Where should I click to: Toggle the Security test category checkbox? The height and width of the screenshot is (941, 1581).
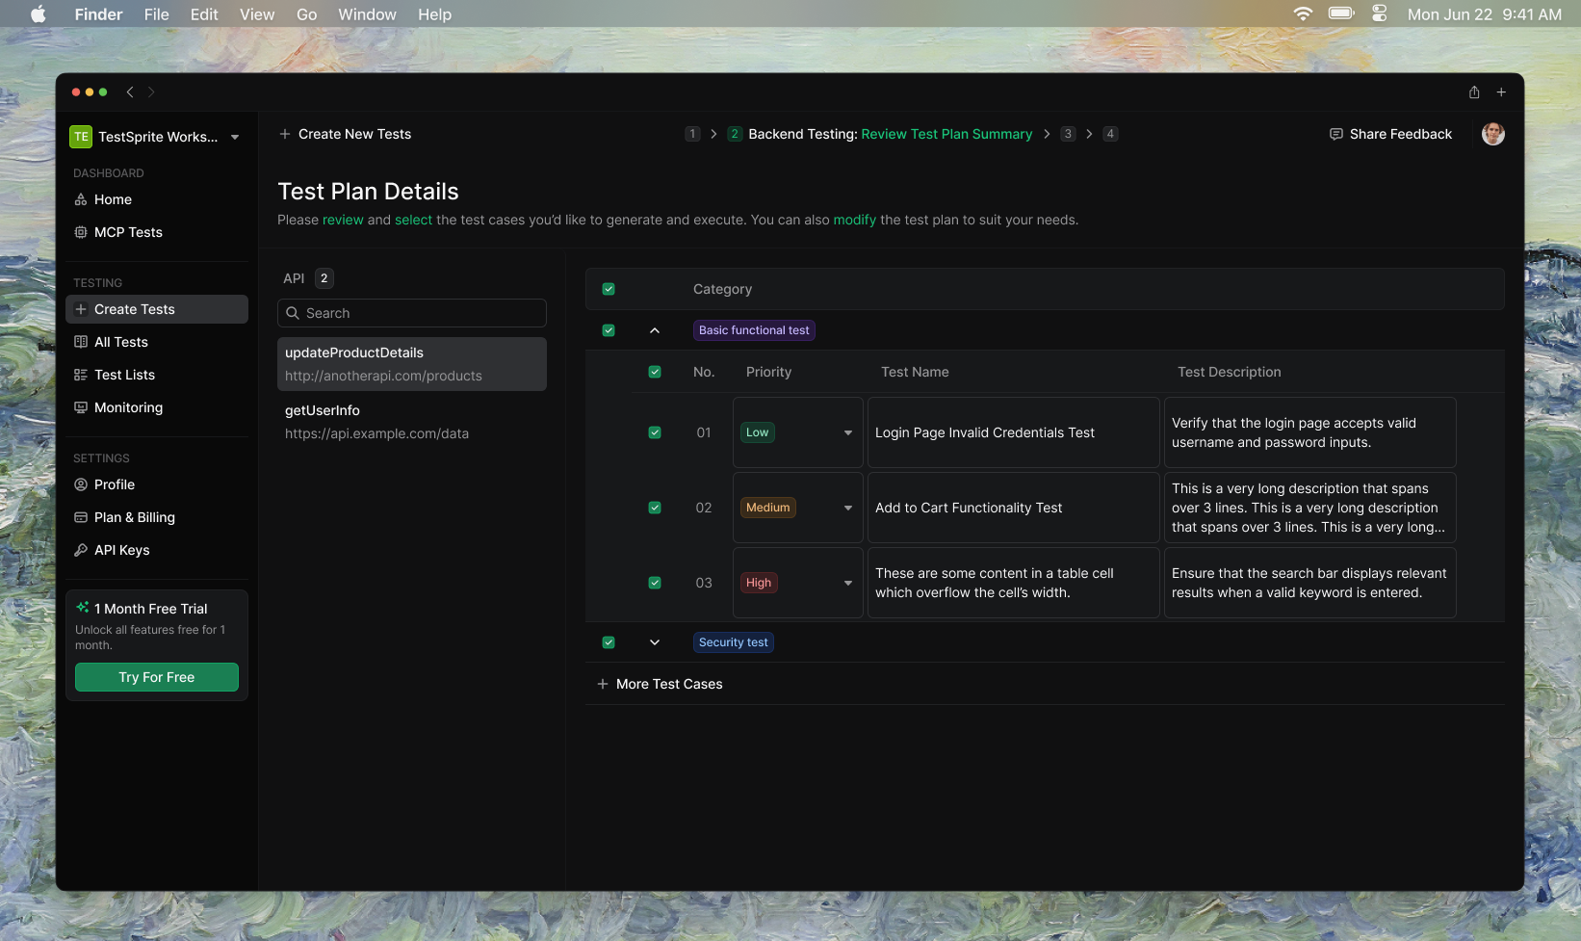(x=609, y=642)
